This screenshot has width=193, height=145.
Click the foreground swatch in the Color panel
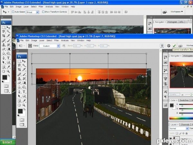click(x=171, y=105)
